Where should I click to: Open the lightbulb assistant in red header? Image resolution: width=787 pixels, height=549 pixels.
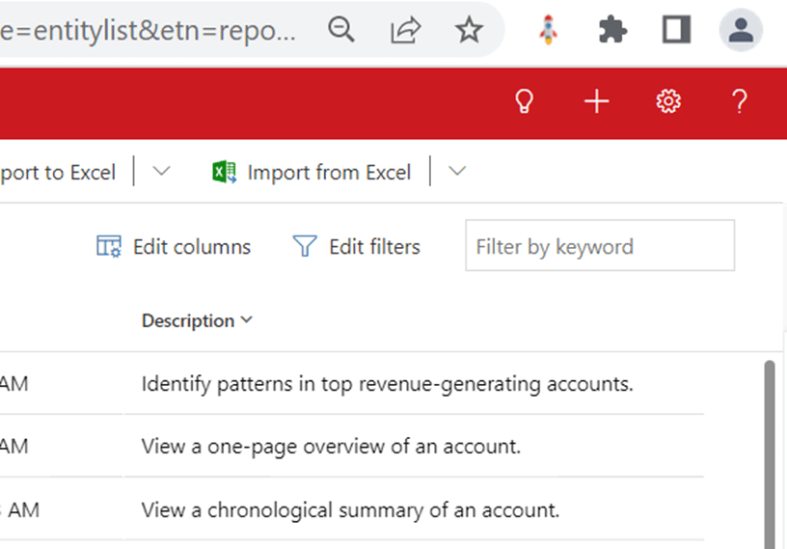click(525, 101)
